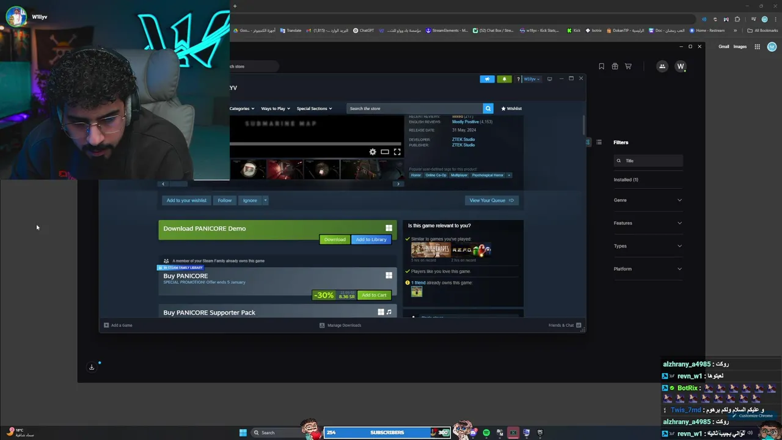Type in the Title filter field
This screenshot has width=782, height=440.
point(648,161)
